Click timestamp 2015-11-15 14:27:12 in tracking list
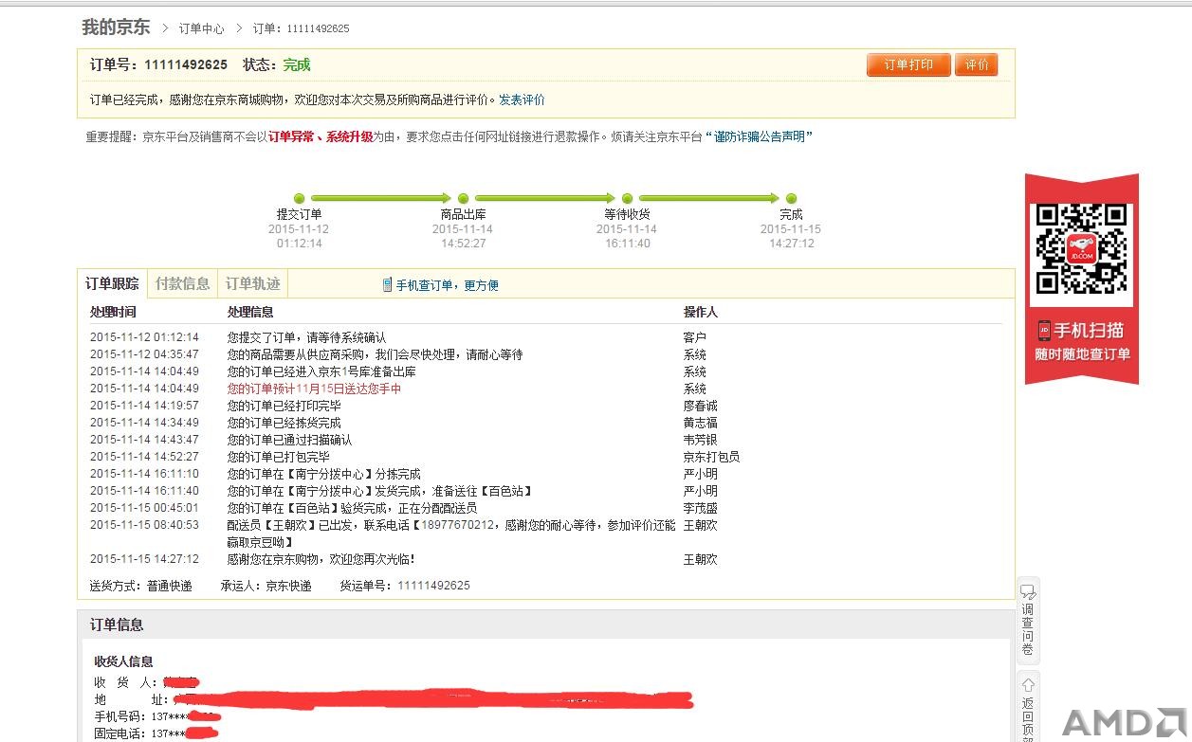The height and width of the screenshot is (742, 1192). tap(144, 559)
